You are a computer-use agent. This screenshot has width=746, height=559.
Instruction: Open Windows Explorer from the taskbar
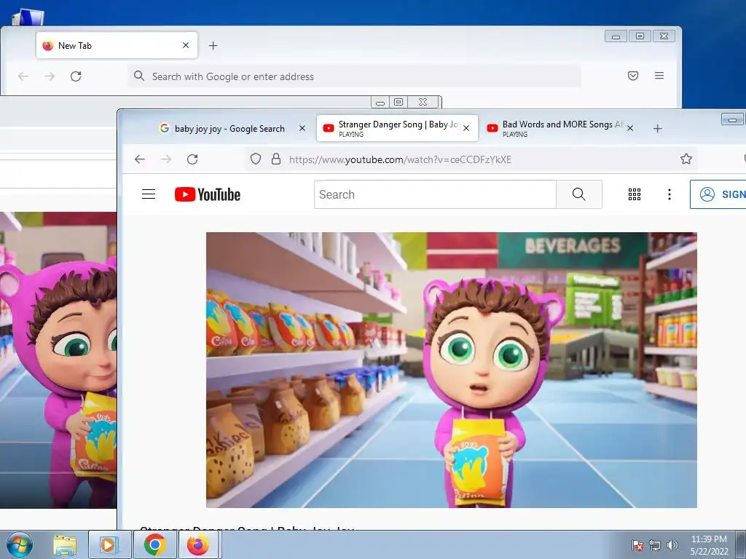pos(65,544)
